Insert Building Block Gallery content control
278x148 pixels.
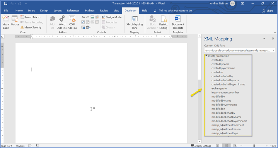[x=97, y=17]
